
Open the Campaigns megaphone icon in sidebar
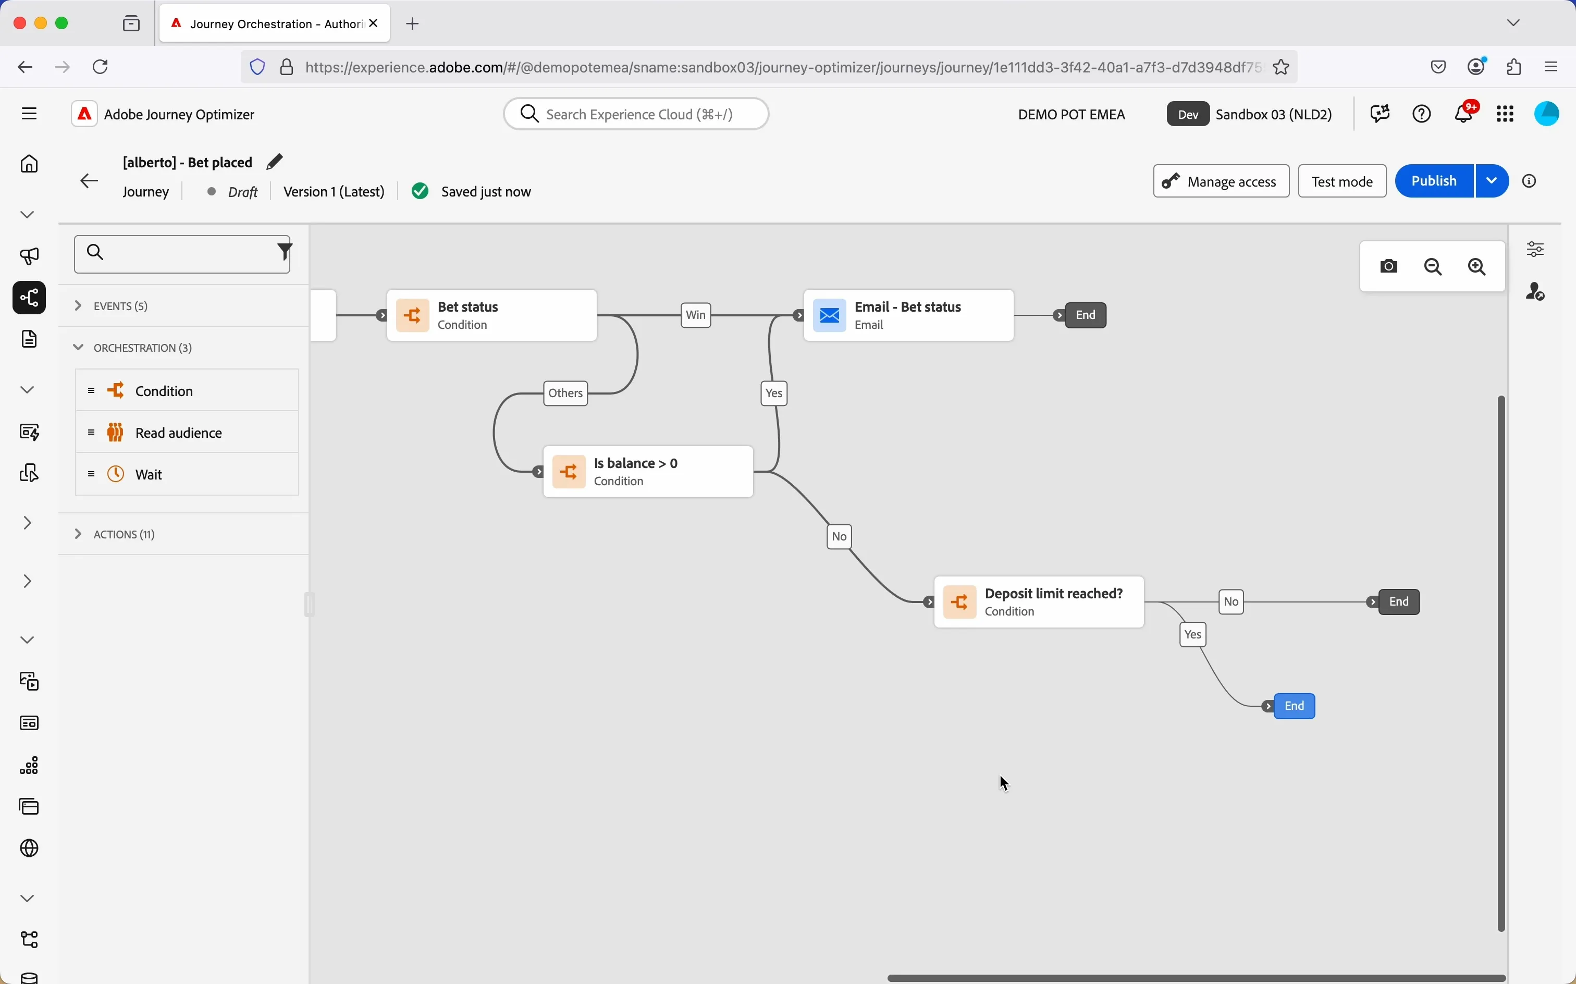(29, 256)
